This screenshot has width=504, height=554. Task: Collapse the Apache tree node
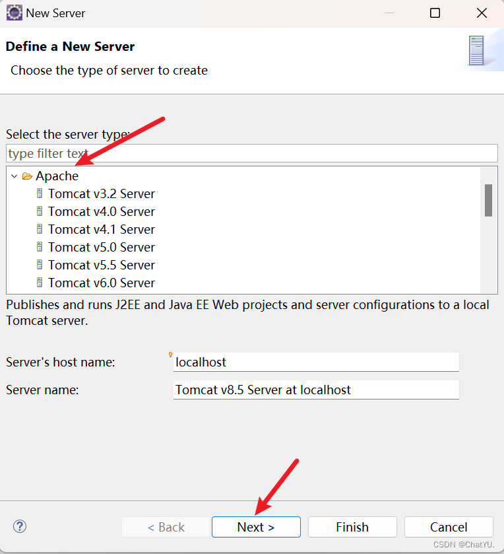[x=14, y=176]
